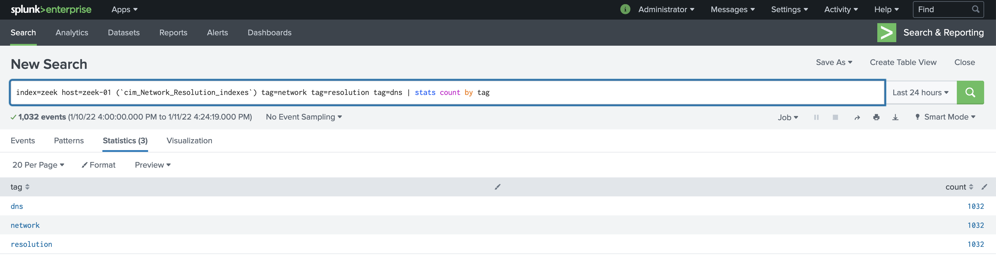Run the search with the green magnifier button
Image resolution: width=996 pixels, height=267 pixels.
tap(970, 92)
